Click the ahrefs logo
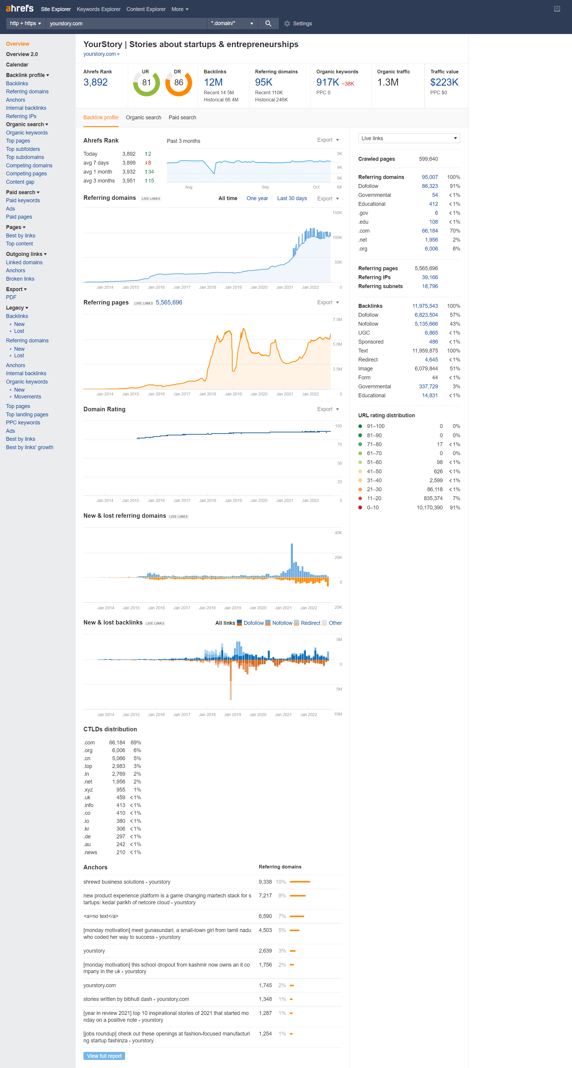This screenshot has height=1068, width=572. click(x=19, y=8)
